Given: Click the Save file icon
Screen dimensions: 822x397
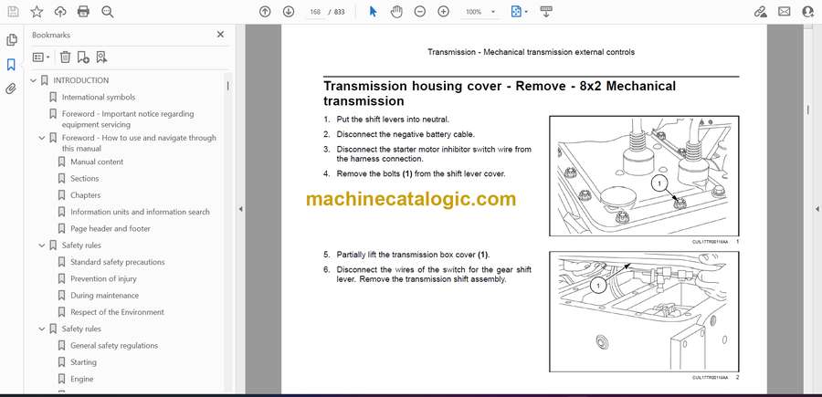Looking at the screenshot, I should point(13,12).
